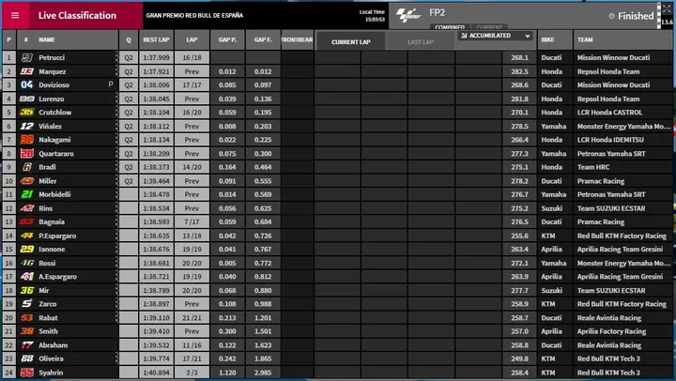Click Dovizioso's P pit indicator
This screenshot has height=381, width=676.
tap(111, 84)
